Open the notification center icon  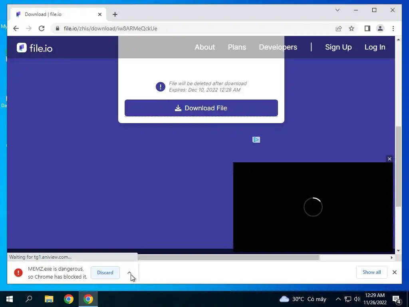[397, 299]
